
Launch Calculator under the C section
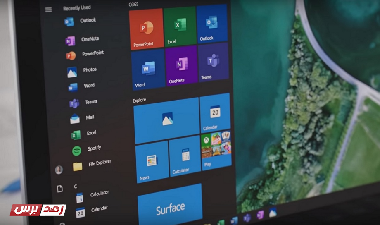coord(93,196)
